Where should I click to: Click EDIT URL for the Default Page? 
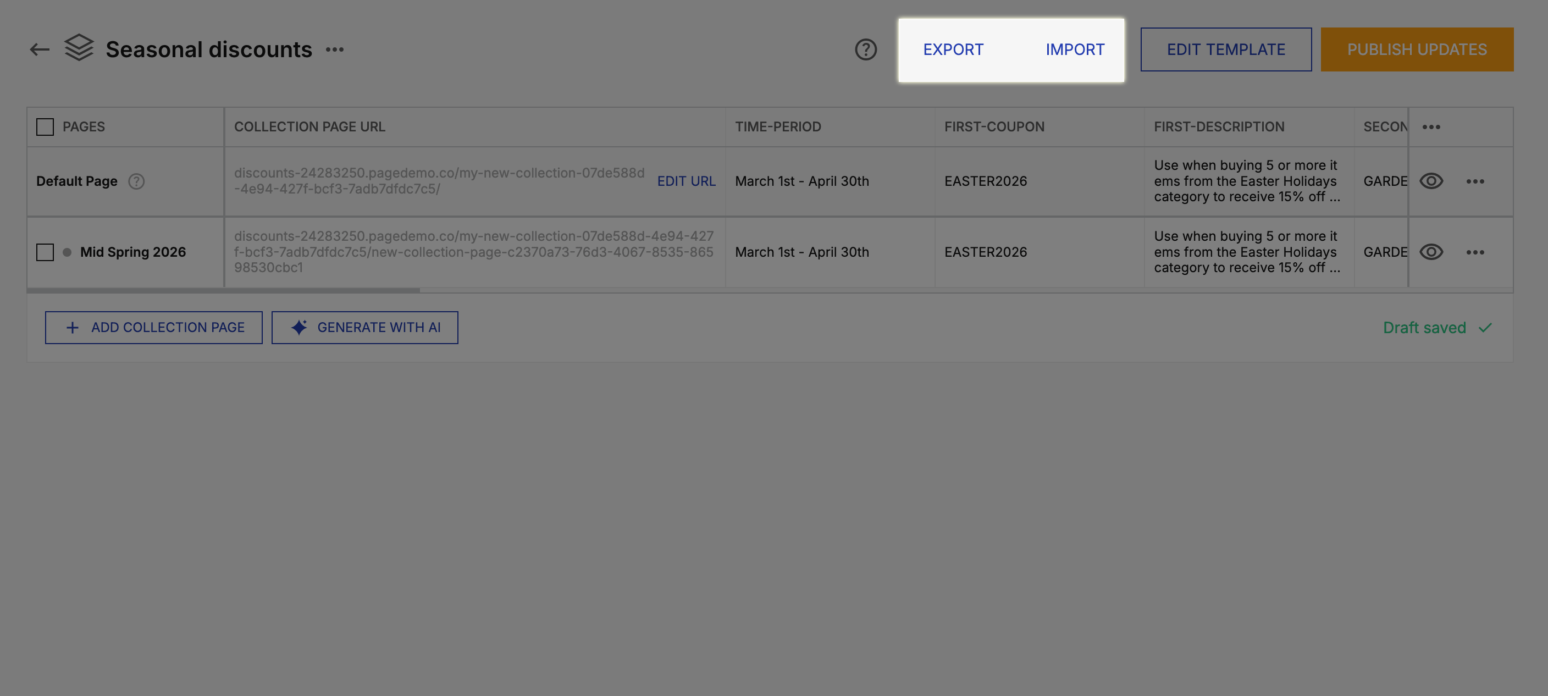click(x=686, y=180)
